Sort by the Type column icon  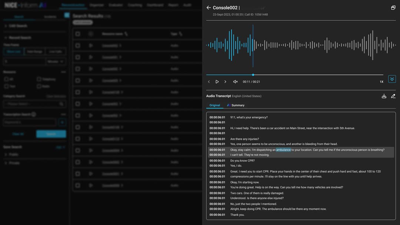(181, 34)
